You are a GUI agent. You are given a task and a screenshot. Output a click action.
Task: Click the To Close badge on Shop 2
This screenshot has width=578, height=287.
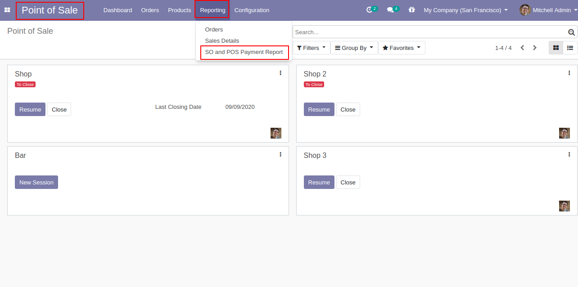pyautogui.click(x=314, y=85)
